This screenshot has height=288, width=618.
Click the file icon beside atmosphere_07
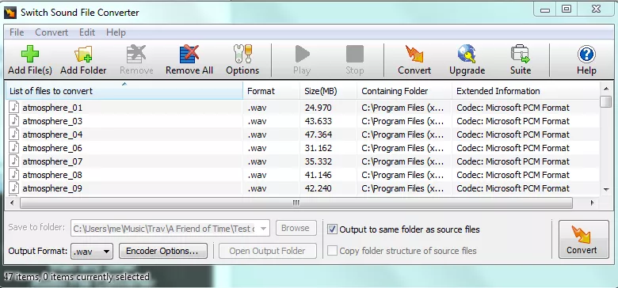click(x=14, y=161)
